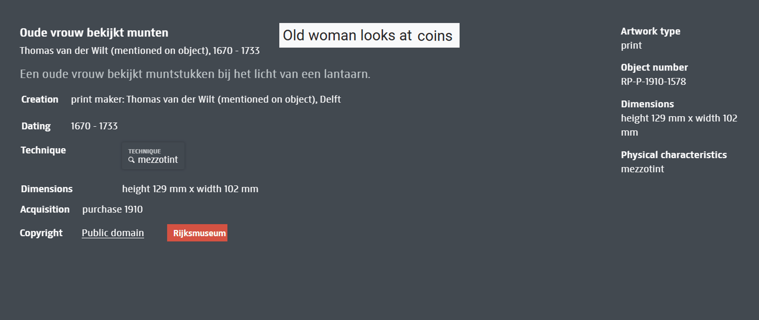Click the red Rijksmuseum button
Image resolution: width=759 pixels, height=320 pixels.
[x=197, y=233]
